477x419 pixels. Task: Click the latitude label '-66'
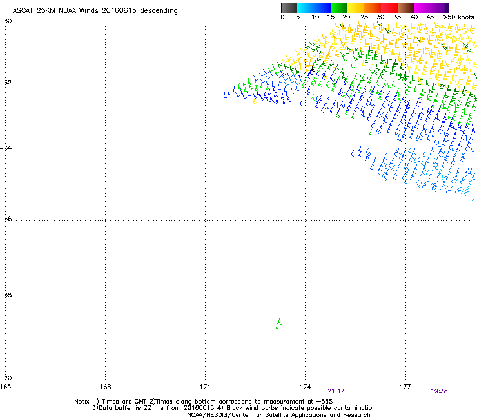pyautogui.click(x=6, y=219)
